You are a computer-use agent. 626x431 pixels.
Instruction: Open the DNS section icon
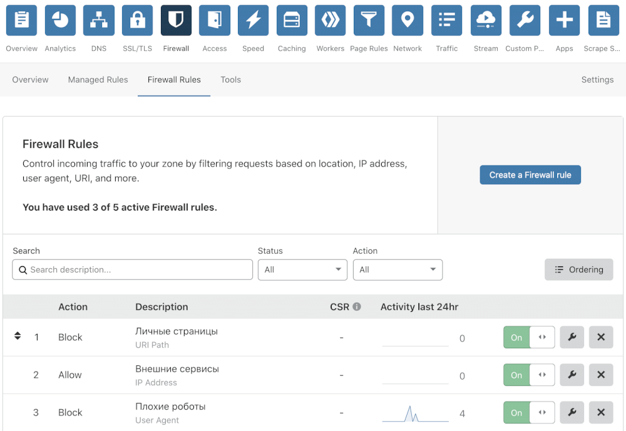click(x=99, y=21)
